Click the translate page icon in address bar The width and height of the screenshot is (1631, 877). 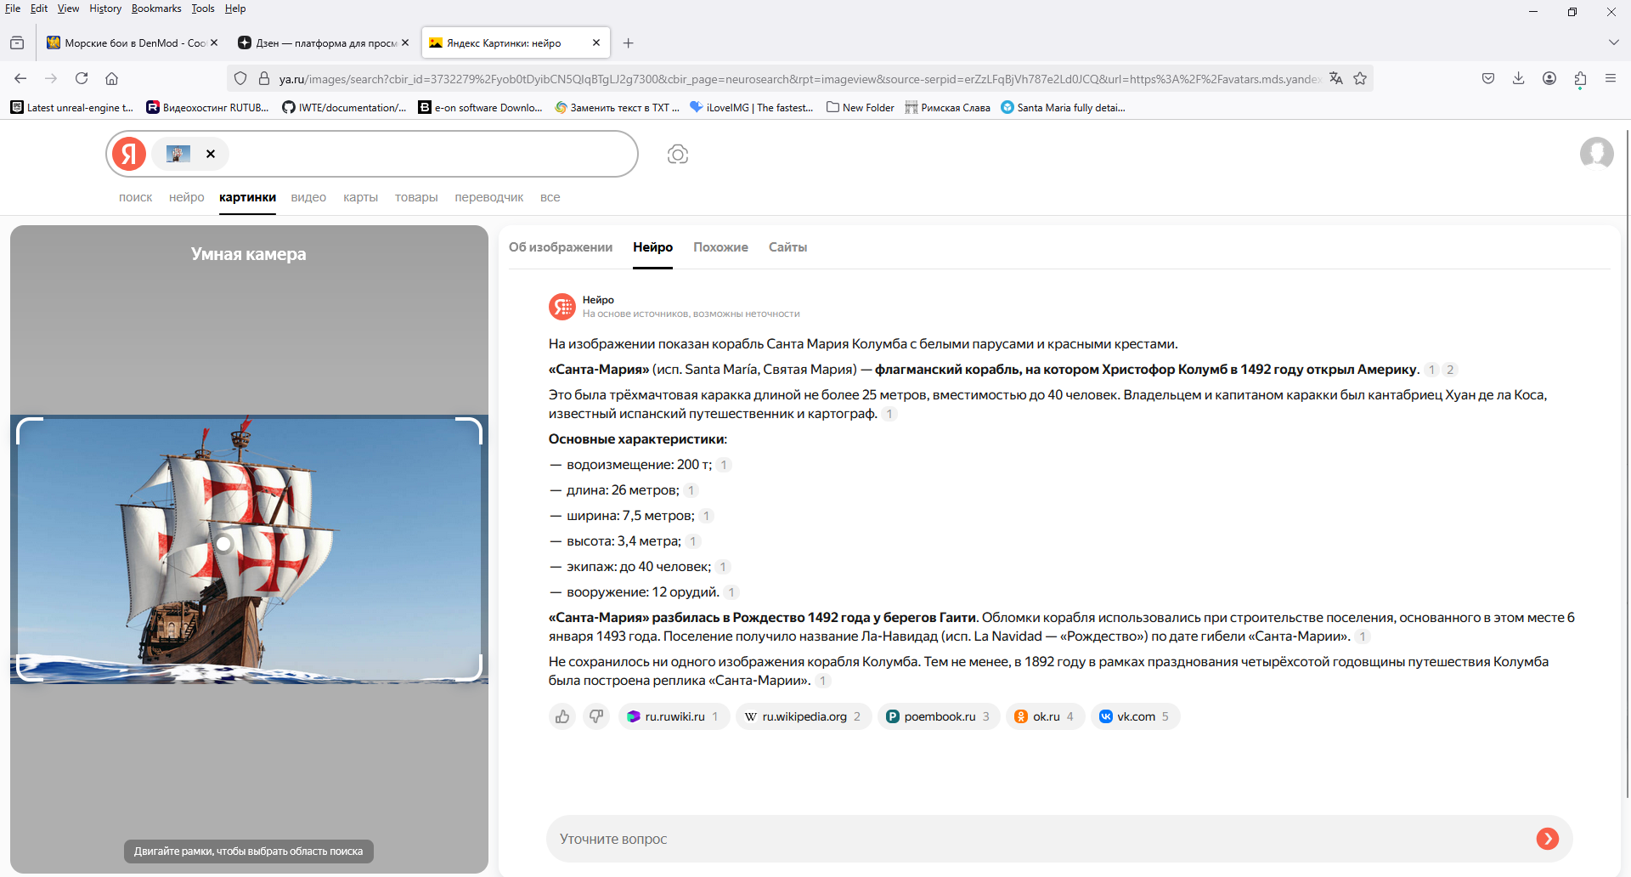pyautogui.click(x=1336, y=78)
